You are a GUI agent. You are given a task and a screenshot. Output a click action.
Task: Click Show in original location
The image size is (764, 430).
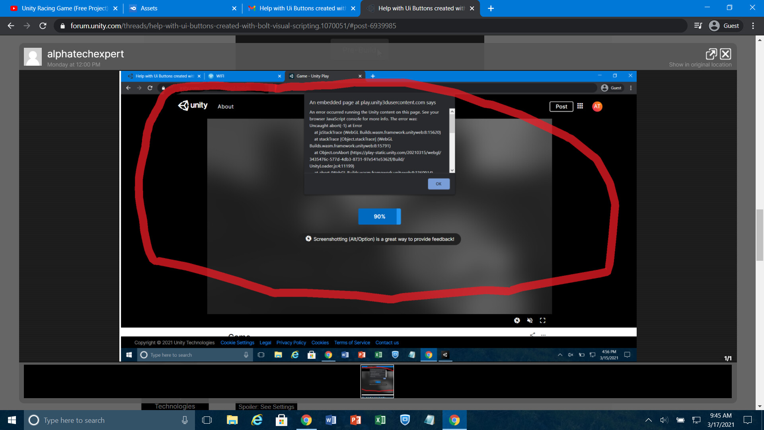click(700, 64)
